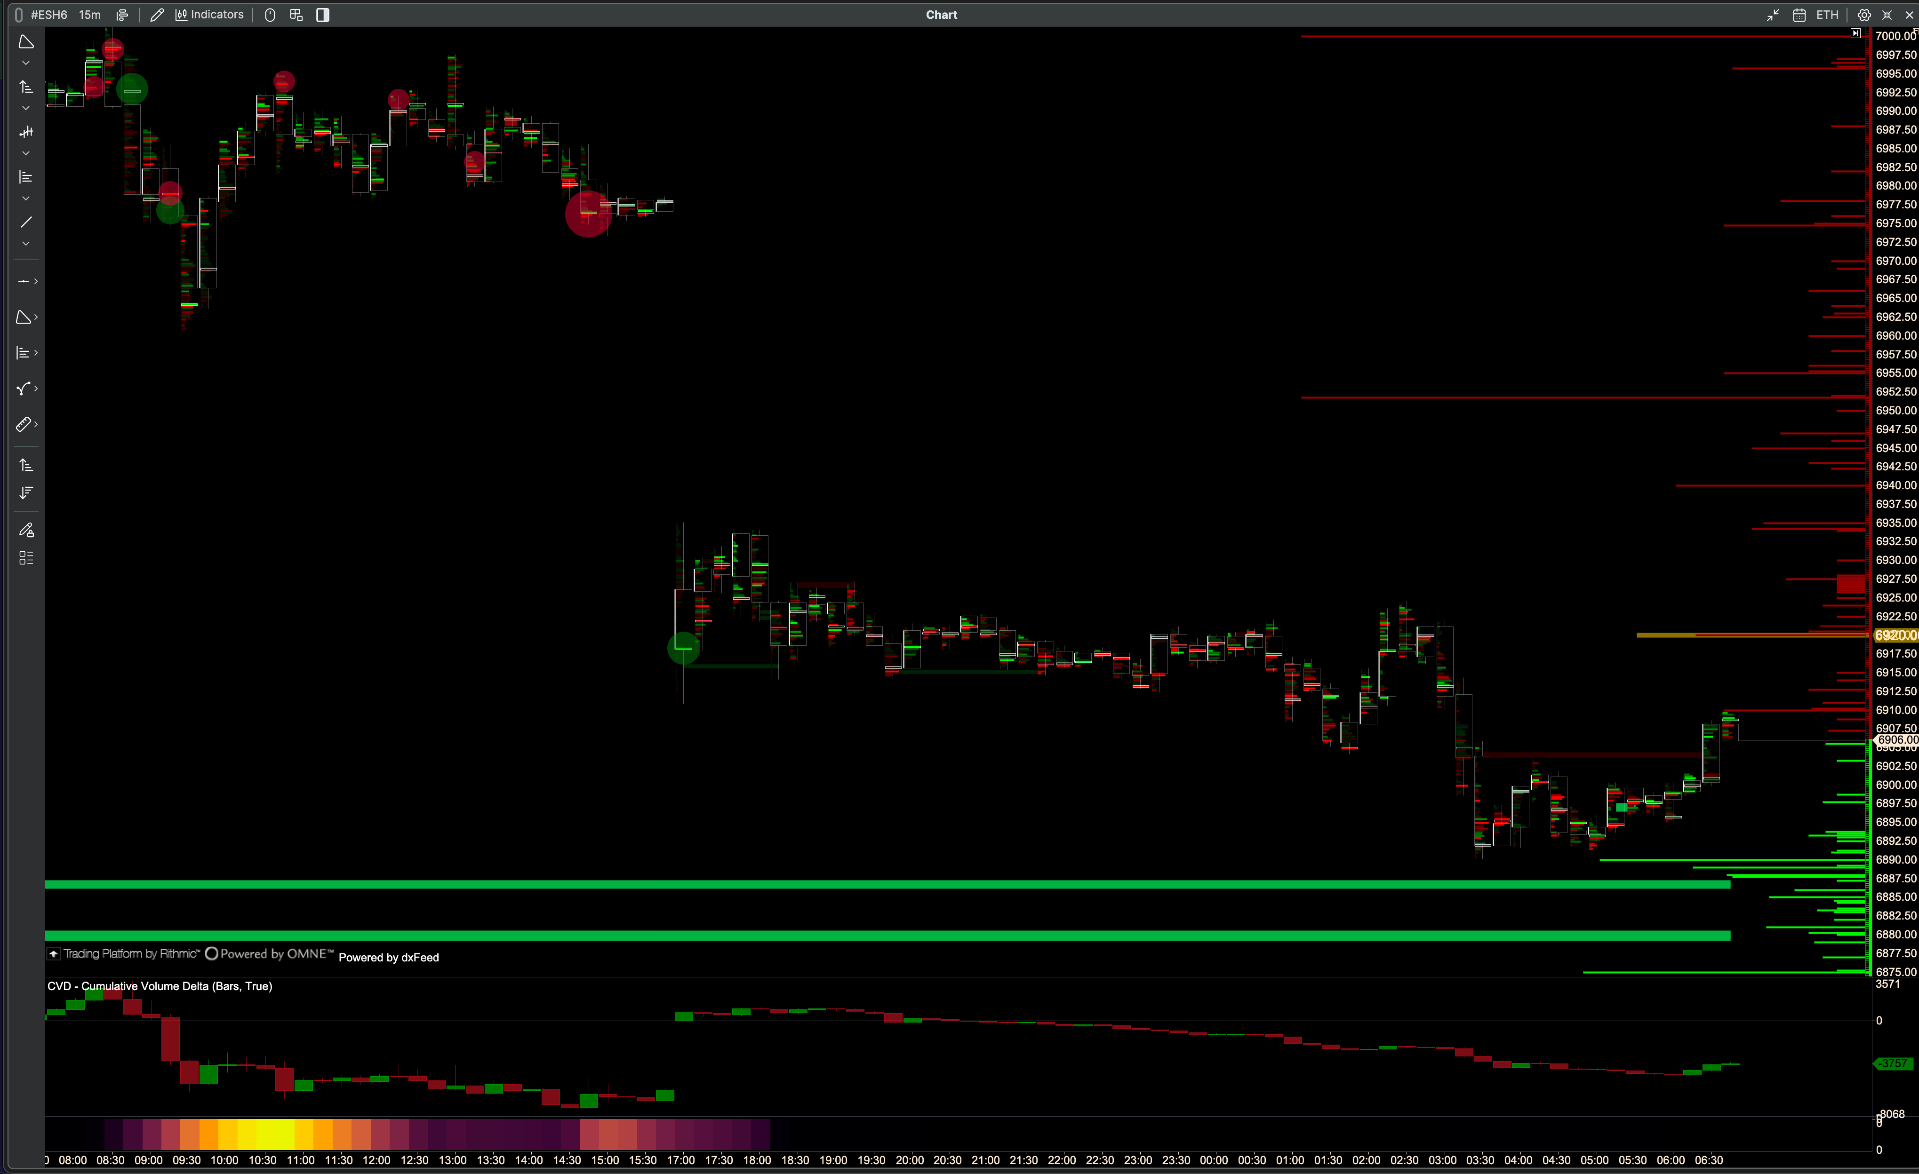Click the yellow 6920.00 price marker
Image resolution: width=1919 pixels, height=1174 pixels.
pyautogui.click(x=1895, y=635)
